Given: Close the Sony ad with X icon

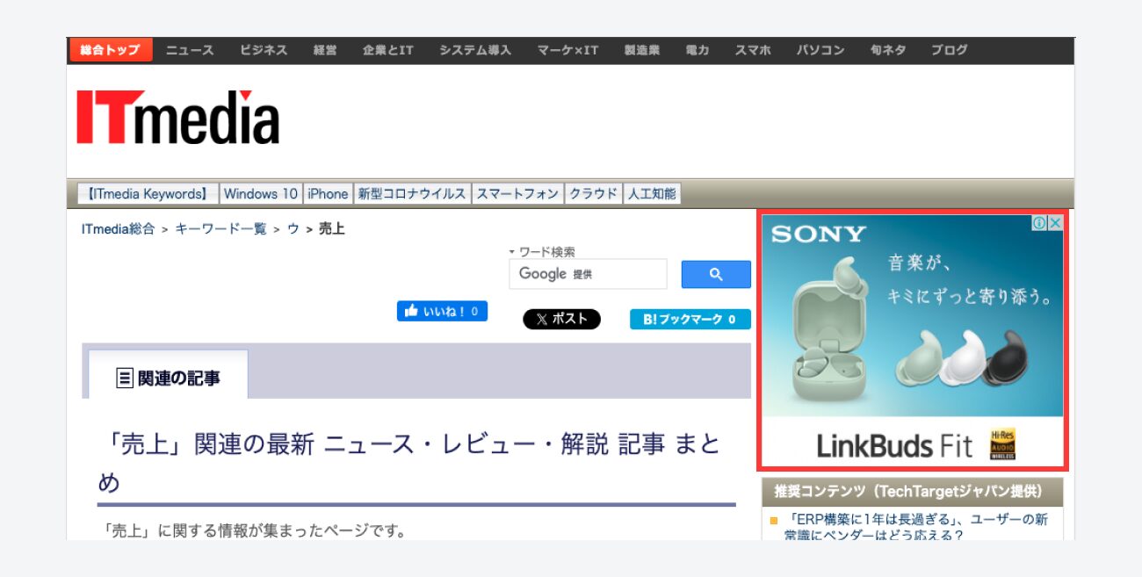Looking at the screenshot, I should pyautogui.click(x=1055, y=223).
